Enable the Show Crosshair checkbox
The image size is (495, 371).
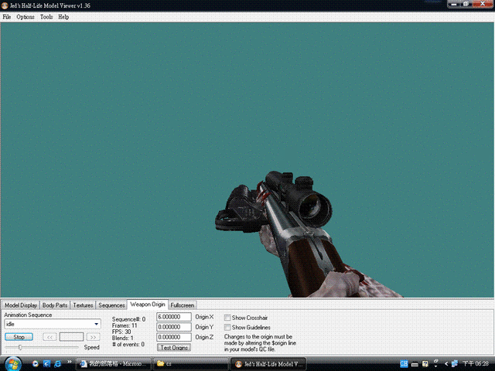tap(227, 317)
